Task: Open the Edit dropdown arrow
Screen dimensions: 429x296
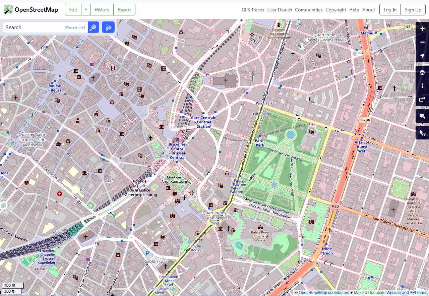Action: coord(86,10)
